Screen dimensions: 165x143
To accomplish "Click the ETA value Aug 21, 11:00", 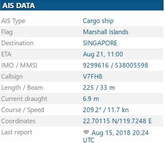I will [x=103, y=54].
